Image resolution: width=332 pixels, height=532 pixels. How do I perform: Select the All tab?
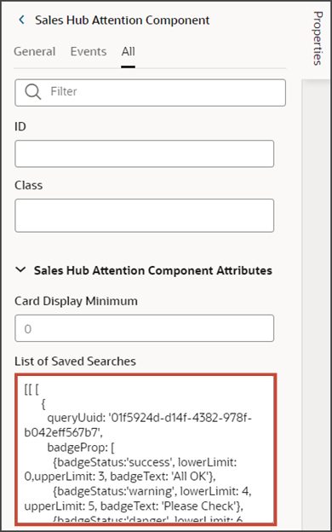128,51
